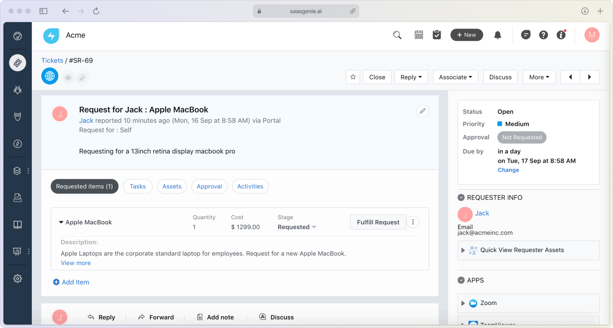Click Fulfill Request button
613x328 pixels.
(378, 222)
